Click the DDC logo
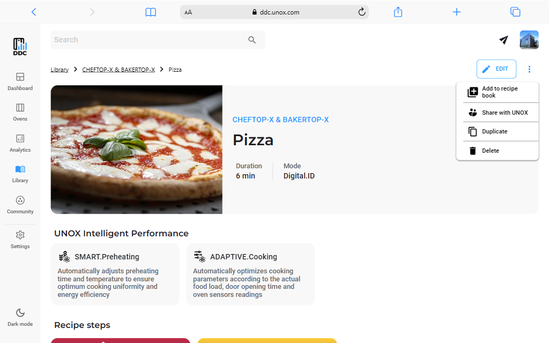The width and height of the screenshot is (549, 343). pyautogui.click(x=20, y=47)
